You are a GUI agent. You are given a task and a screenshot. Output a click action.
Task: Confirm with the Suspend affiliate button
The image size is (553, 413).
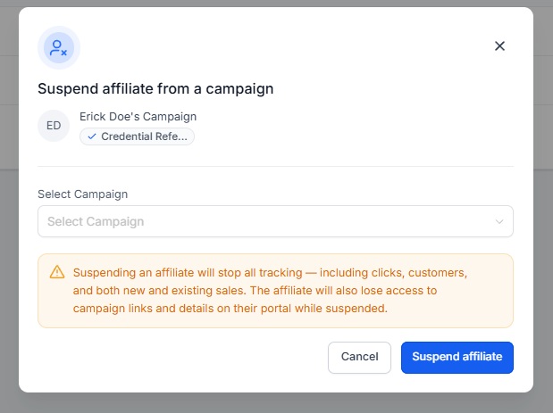(x=457, y=357)
